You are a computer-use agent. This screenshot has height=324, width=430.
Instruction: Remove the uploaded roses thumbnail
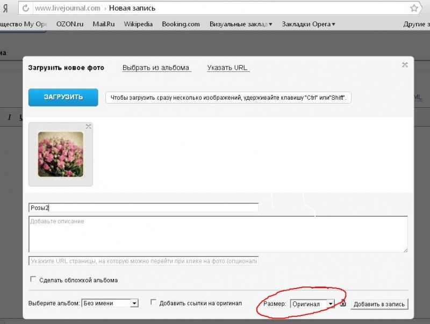(89, 127)
